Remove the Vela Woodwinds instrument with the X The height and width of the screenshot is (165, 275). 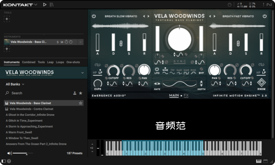[80, 42]
